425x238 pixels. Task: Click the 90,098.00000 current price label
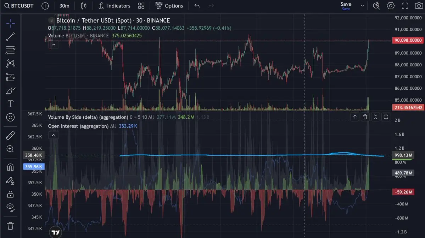(x=408, y=40)
